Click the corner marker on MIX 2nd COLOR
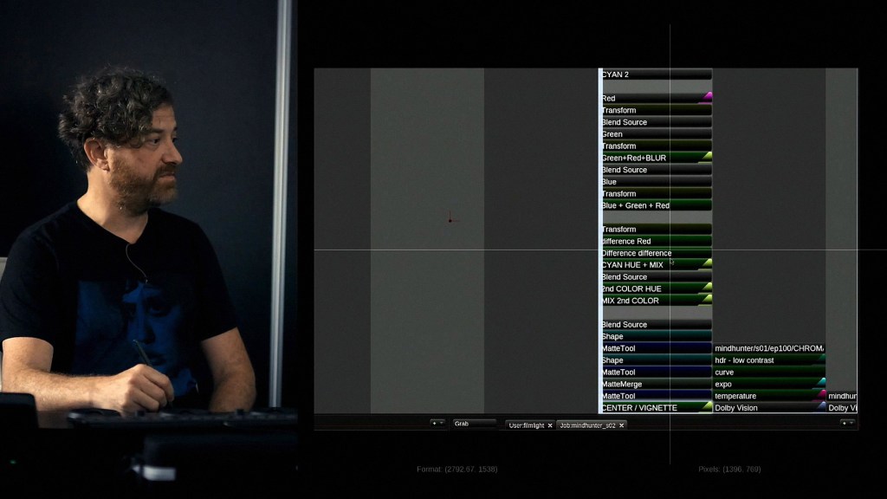This screenshot has width=887, height=499. [707, 299]
